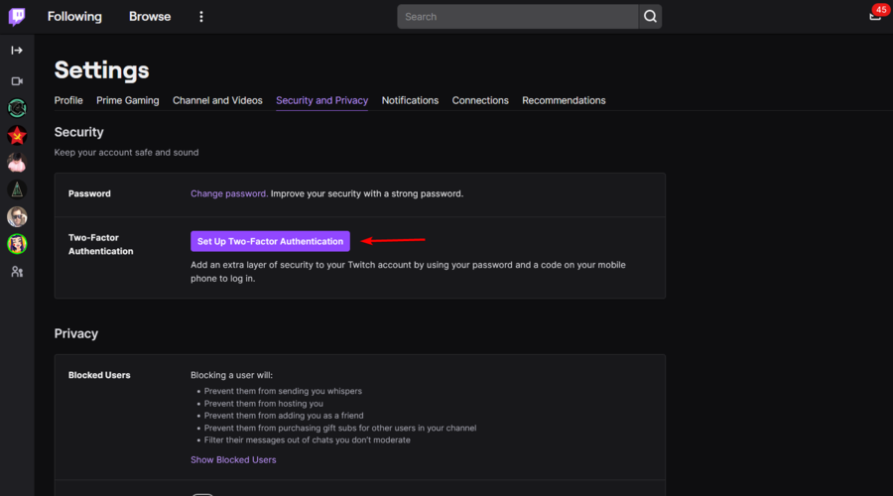
Task: Click the Change password link
Action: click(x=229, y=193)
